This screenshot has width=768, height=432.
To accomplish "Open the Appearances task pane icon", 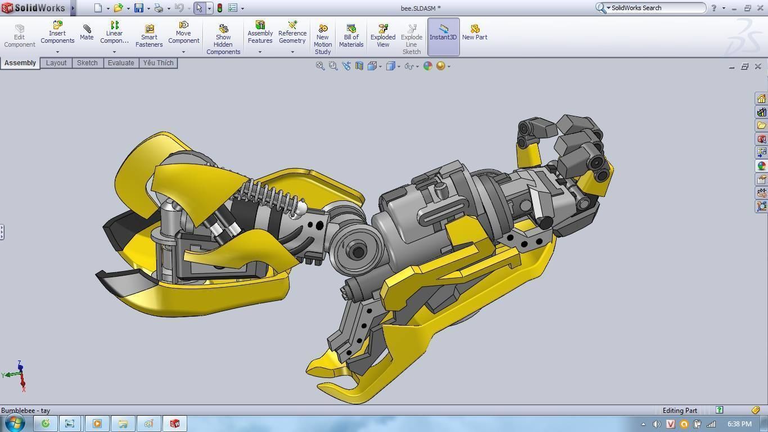I will [761, 166].
